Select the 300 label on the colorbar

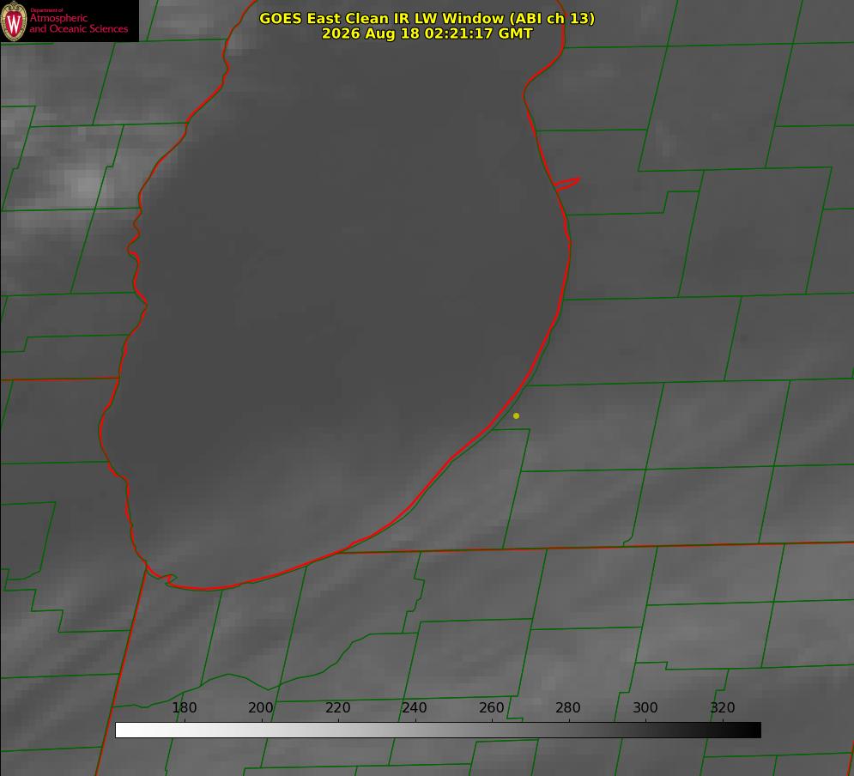(645, 707)
